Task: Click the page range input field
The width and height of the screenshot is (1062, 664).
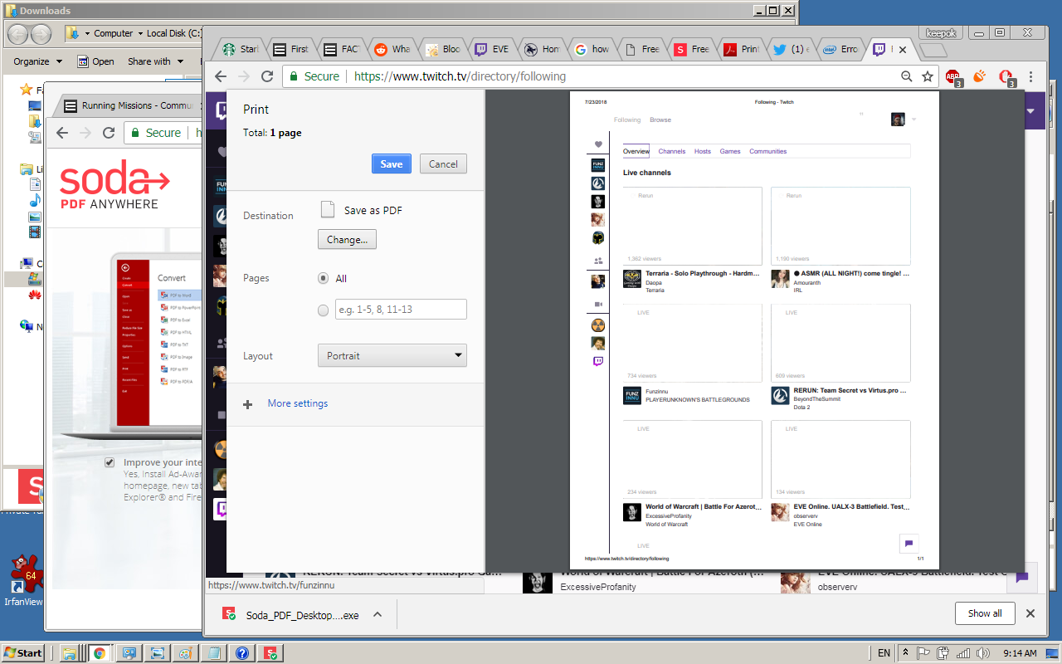Action: tap(401, 310)
